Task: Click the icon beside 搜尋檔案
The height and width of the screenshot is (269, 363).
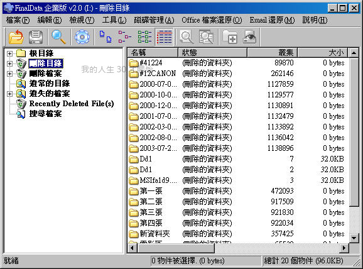Action: (x=21, y=114)
